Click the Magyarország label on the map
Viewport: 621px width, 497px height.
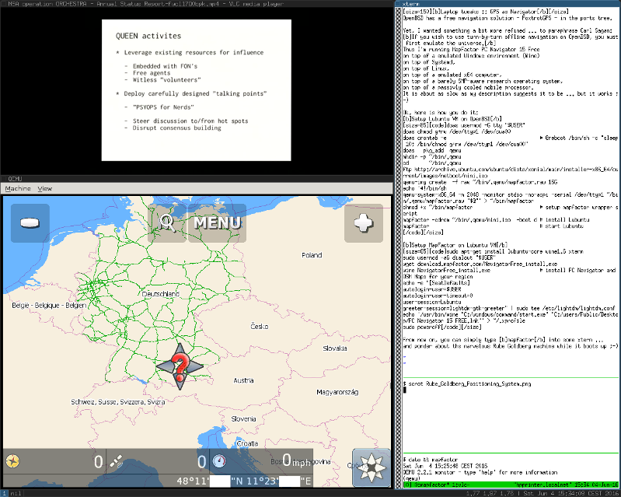(x=337, y=392)
